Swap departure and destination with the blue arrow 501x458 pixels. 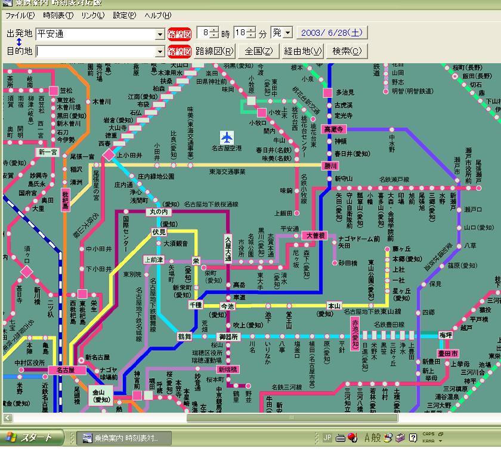tap(19, 42)
